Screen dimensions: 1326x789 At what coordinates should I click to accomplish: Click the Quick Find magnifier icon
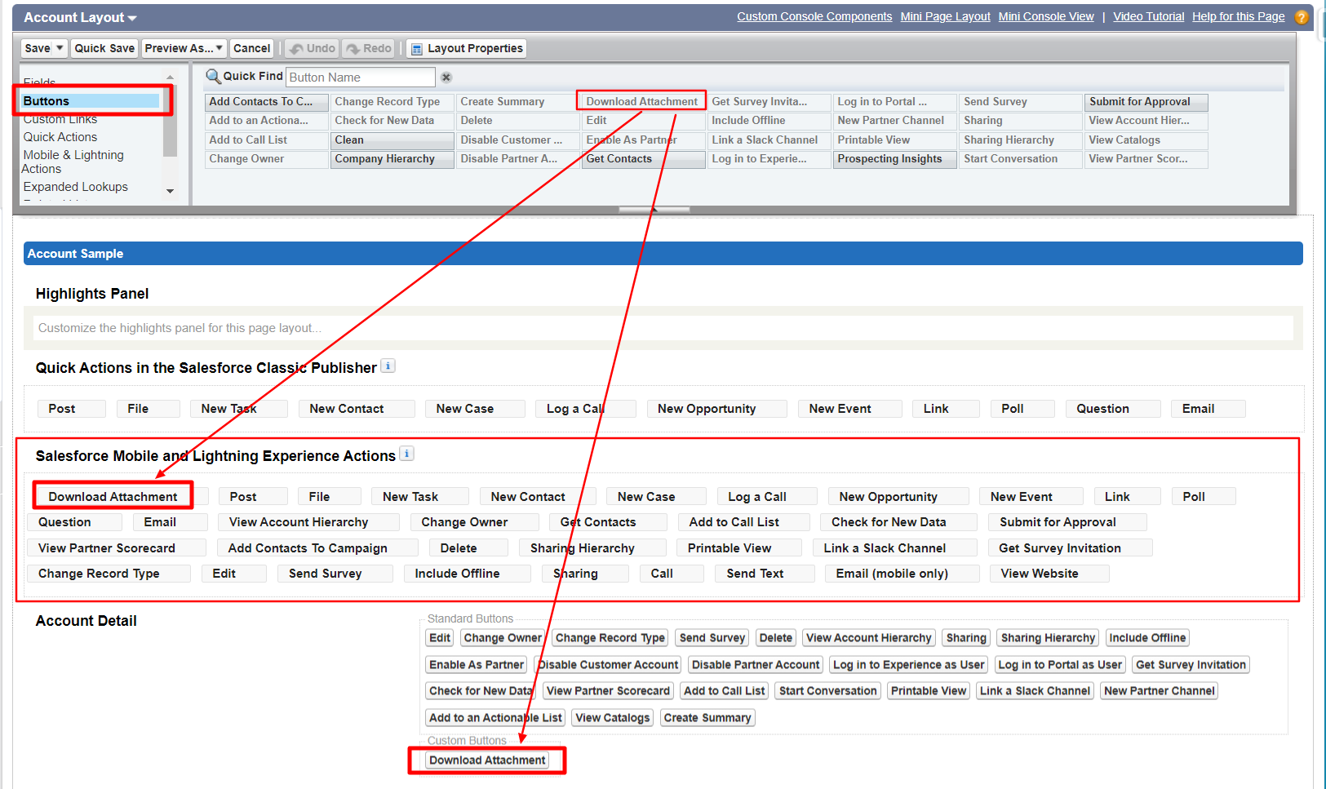pyautogui.click(x=213, y=76)
